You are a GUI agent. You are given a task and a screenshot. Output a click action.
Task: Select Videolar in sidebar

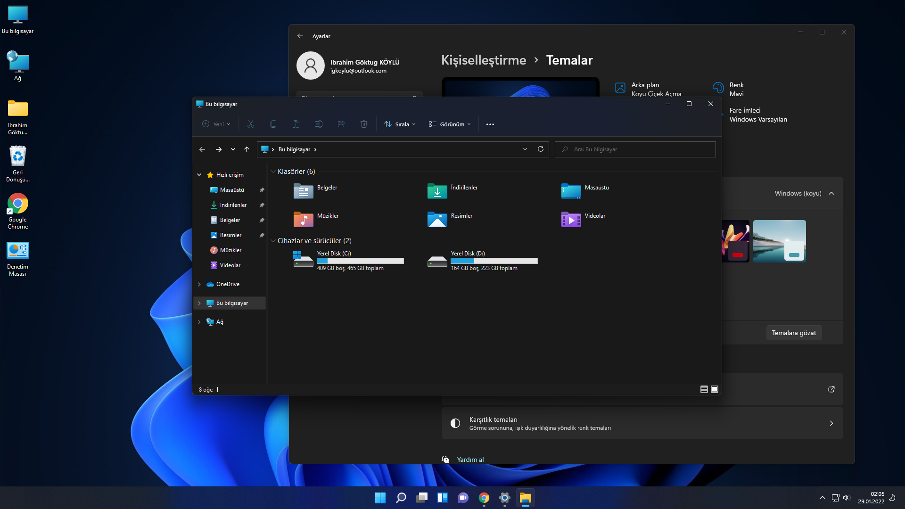point(230,265)
